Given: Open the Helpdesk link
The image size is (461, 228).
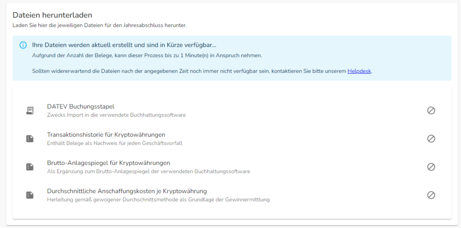Looking at the screenshot, I should coord(359,71).
